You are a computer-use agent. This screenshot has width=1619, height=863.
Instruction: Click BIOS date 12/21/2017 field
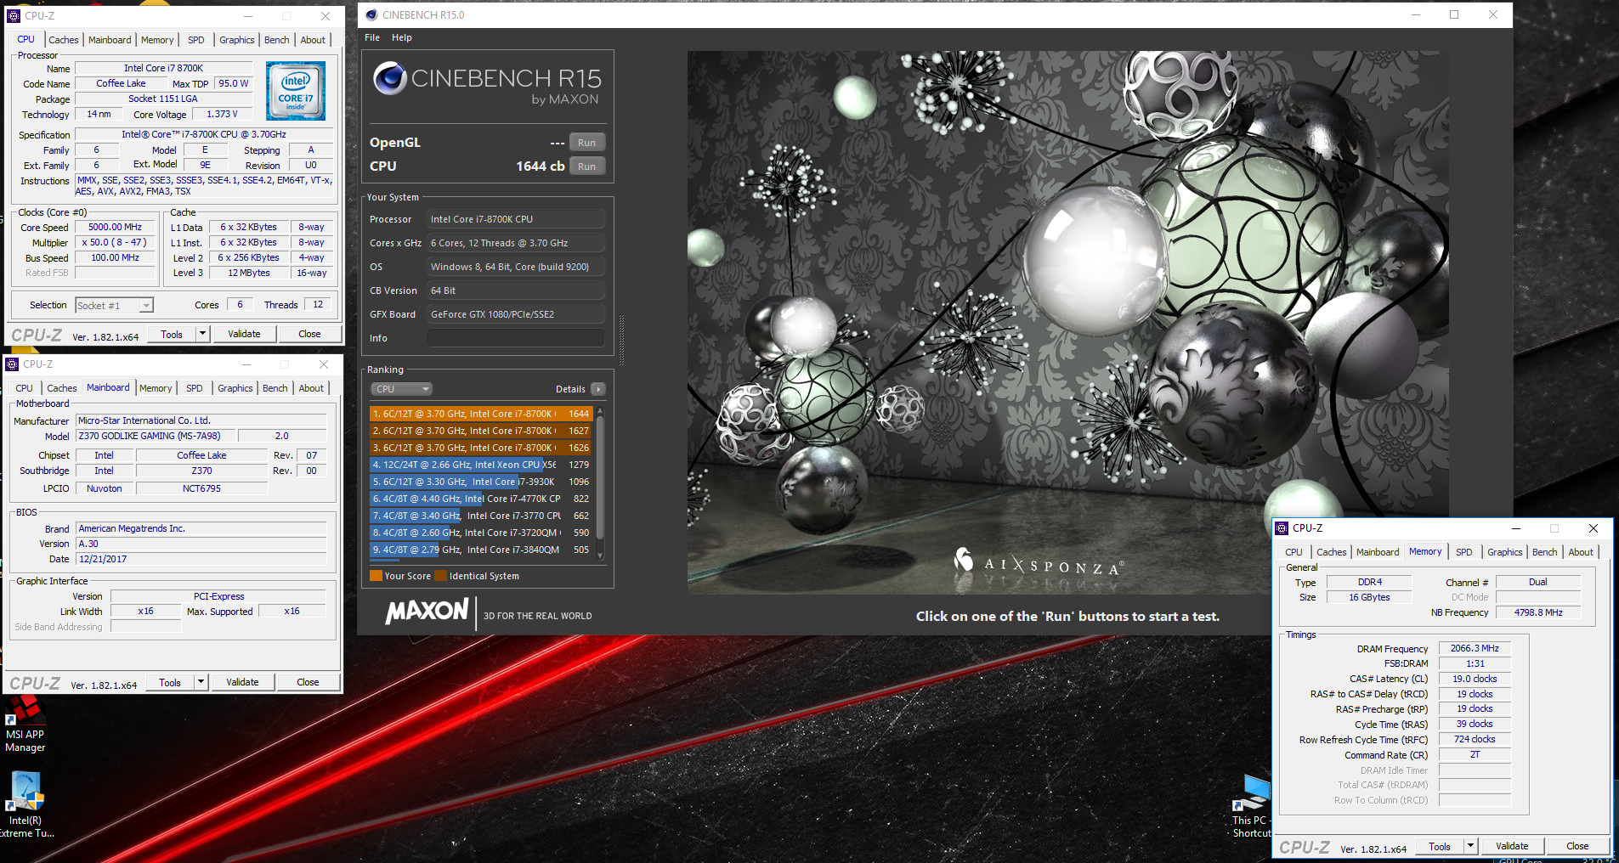201,559
